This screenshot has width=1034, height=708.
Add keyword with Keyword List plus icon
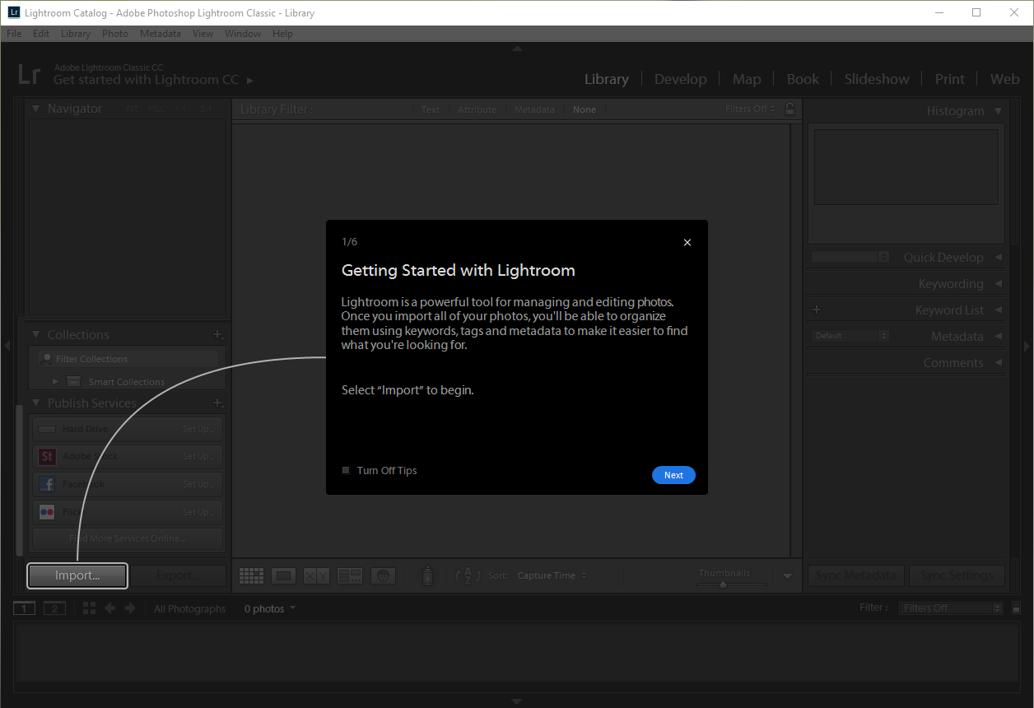(817, 310)
